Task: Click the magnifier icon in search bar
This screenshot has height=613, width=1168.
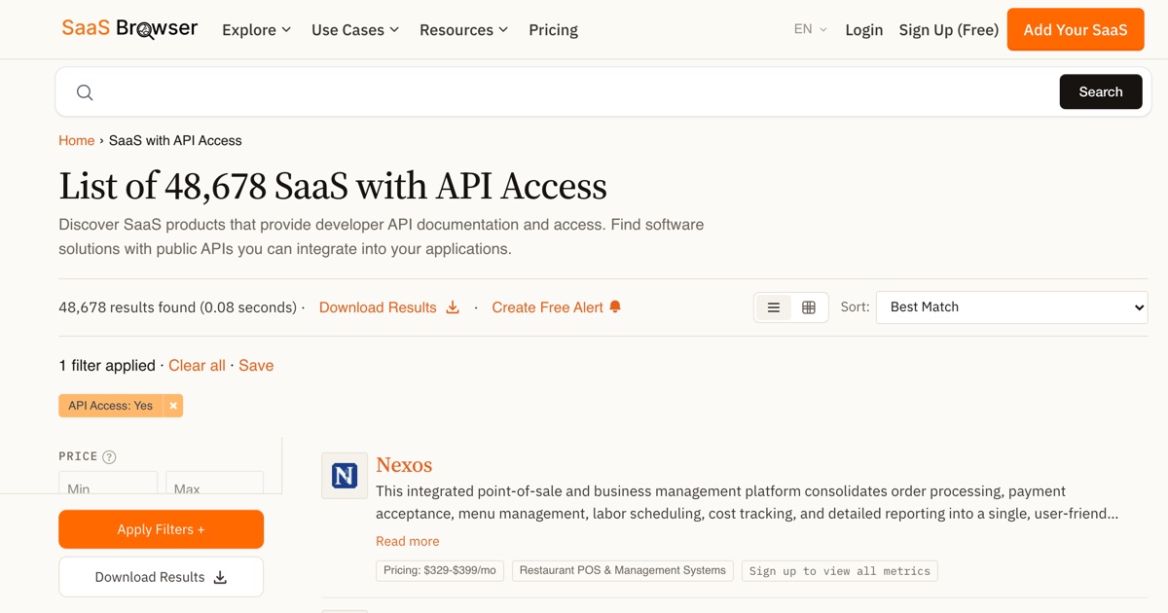Action: 85,92
